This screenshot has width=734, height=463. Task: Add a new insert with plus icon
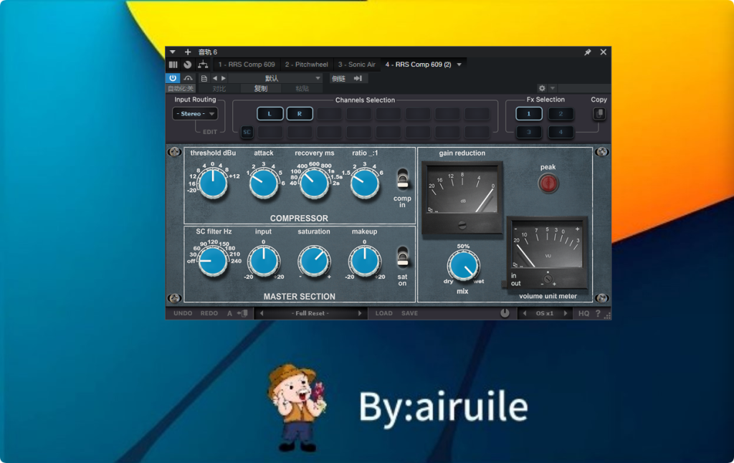coord(188,52)
